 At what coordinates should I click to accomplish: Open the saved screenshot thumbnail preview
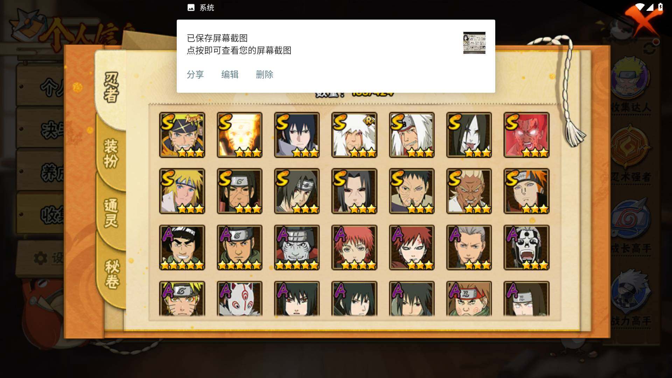(474, 43)
